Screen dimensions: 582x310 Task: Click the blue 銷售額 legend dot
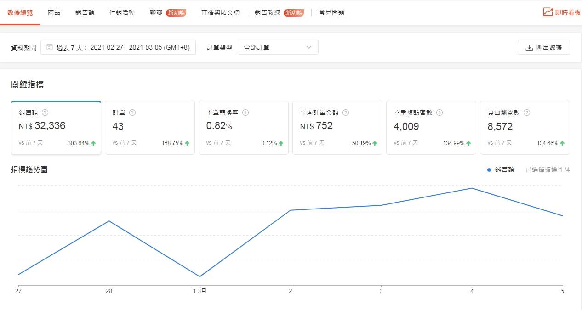tap(489, 170)
